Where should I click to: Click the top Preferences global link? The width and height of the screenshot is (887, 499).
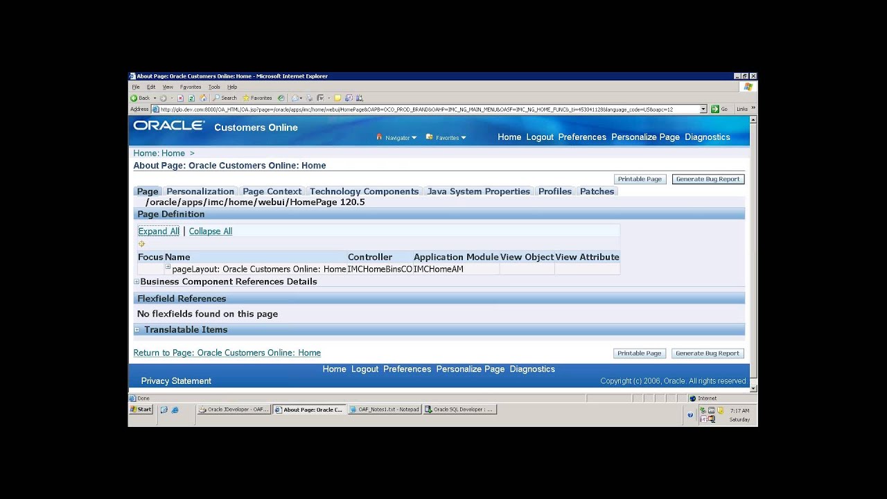[x=582, y=137]
